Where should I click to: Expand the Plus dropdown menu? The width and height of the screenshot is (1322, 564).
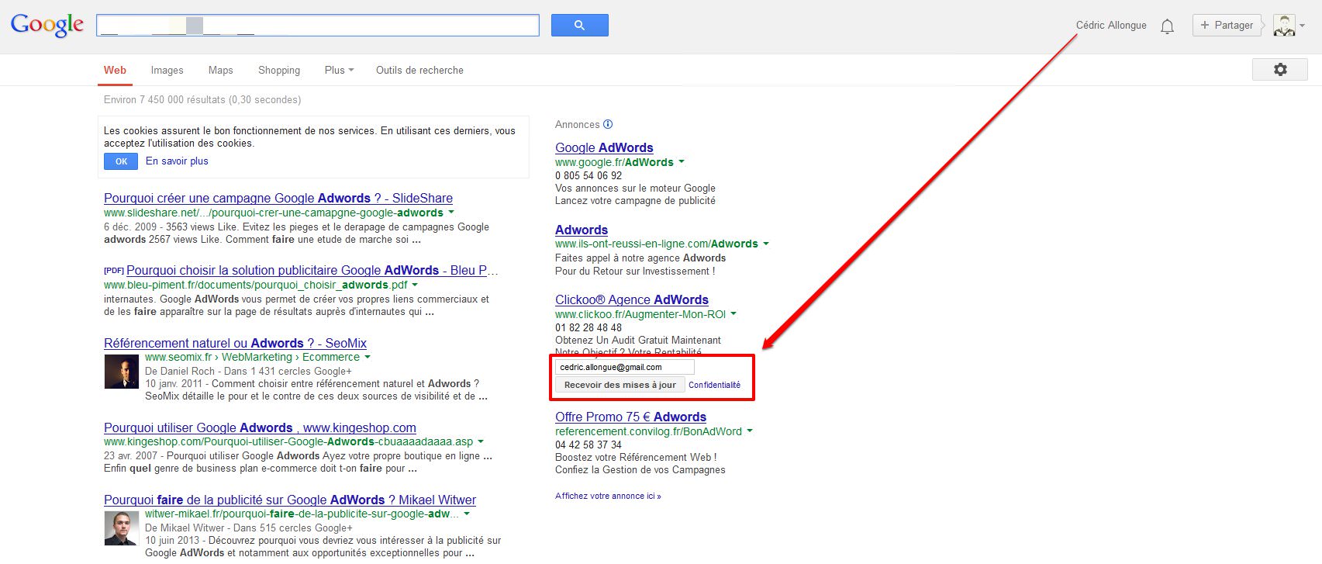339,70
